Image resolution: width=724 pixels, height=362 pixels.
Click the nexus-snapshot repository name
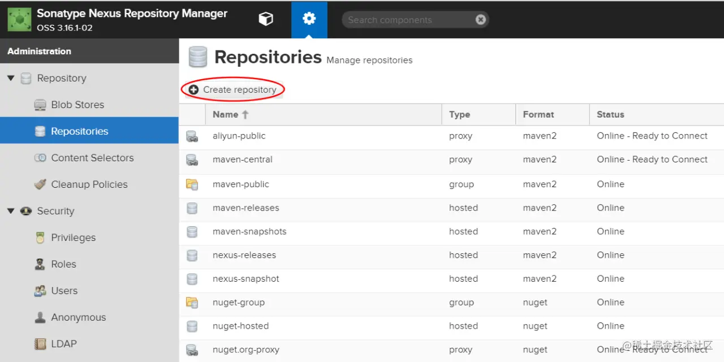246,279
